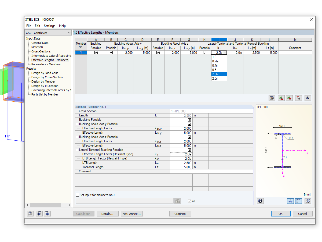Enable Set input for members No. option
The width and height of the screenshot is (322, 242).
pyautogui.click(x=78, y=195)
